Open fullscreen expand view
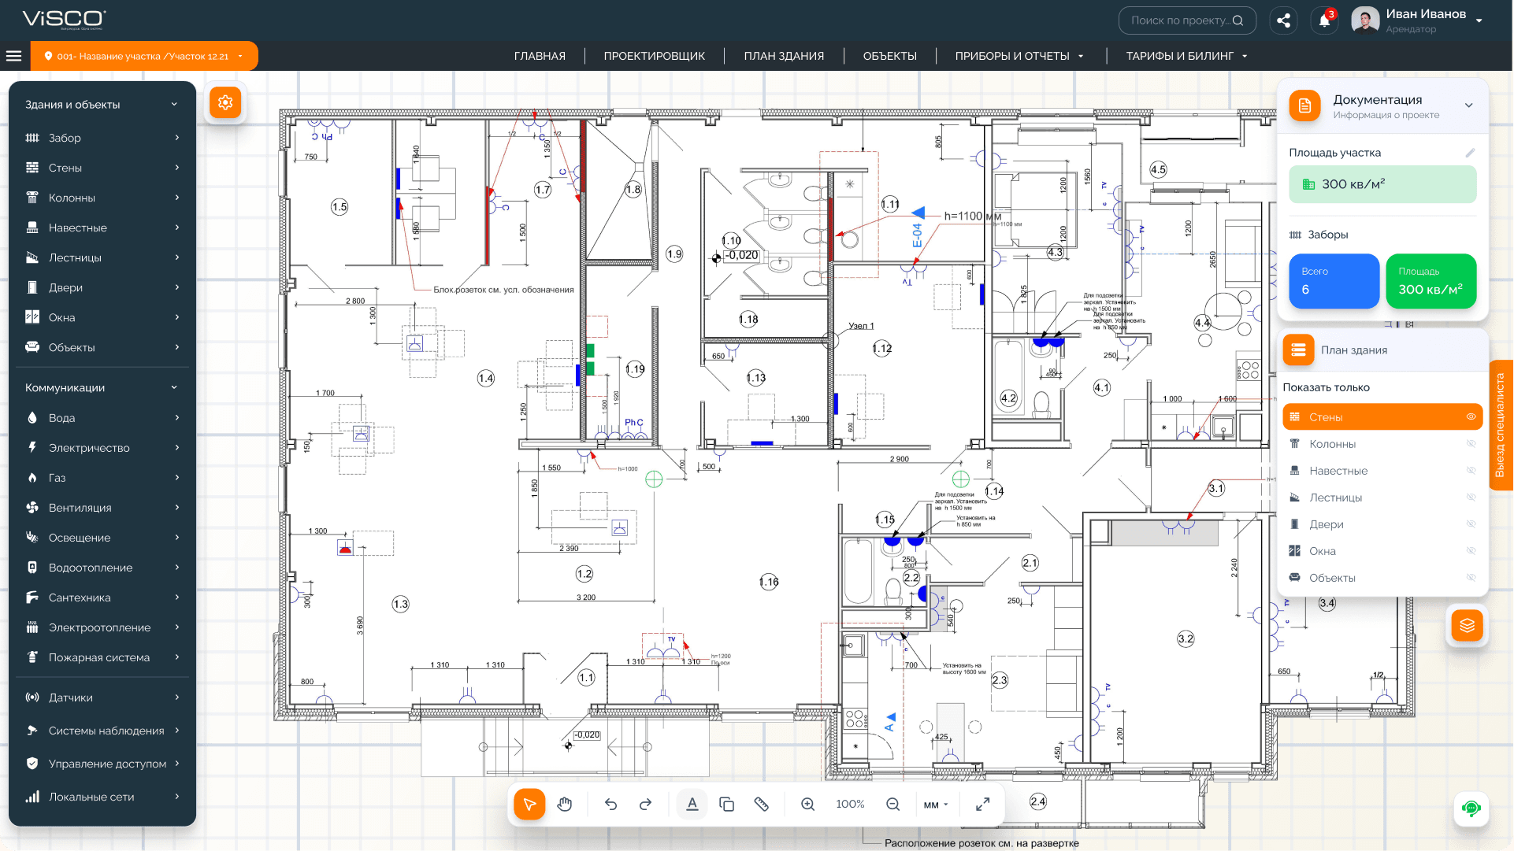The width and height of the screenshot is (1514, 851). [x=982, y=804]
